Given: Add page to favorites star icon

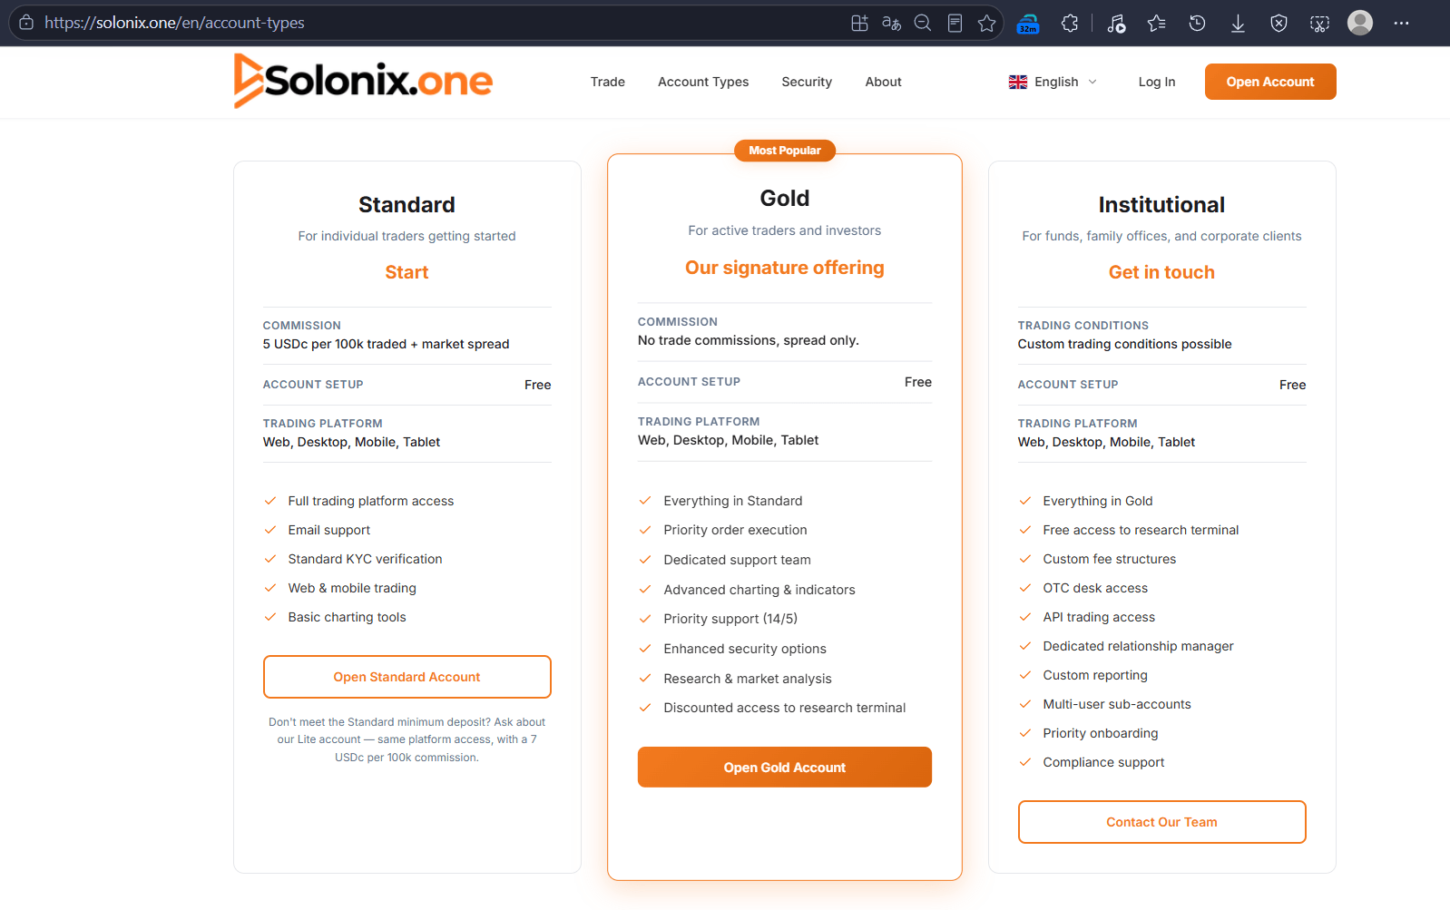Looking at the screenshot, I should [987, 24].
